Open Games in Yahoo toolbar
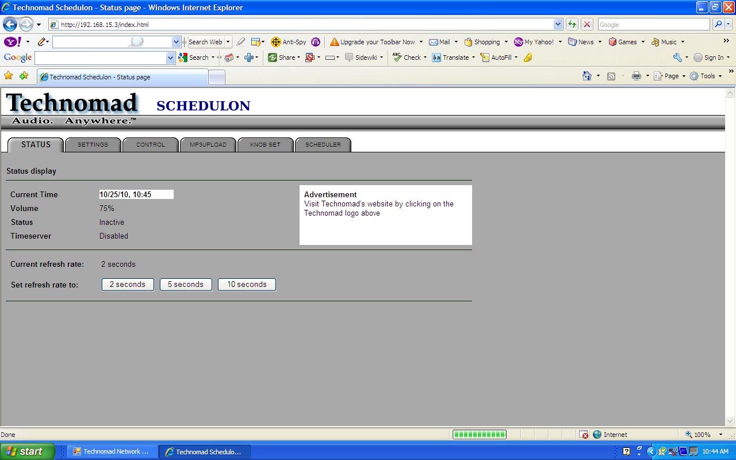Image resolution: width=736 pixels, height=460 pixels. [x=623, y=42]
